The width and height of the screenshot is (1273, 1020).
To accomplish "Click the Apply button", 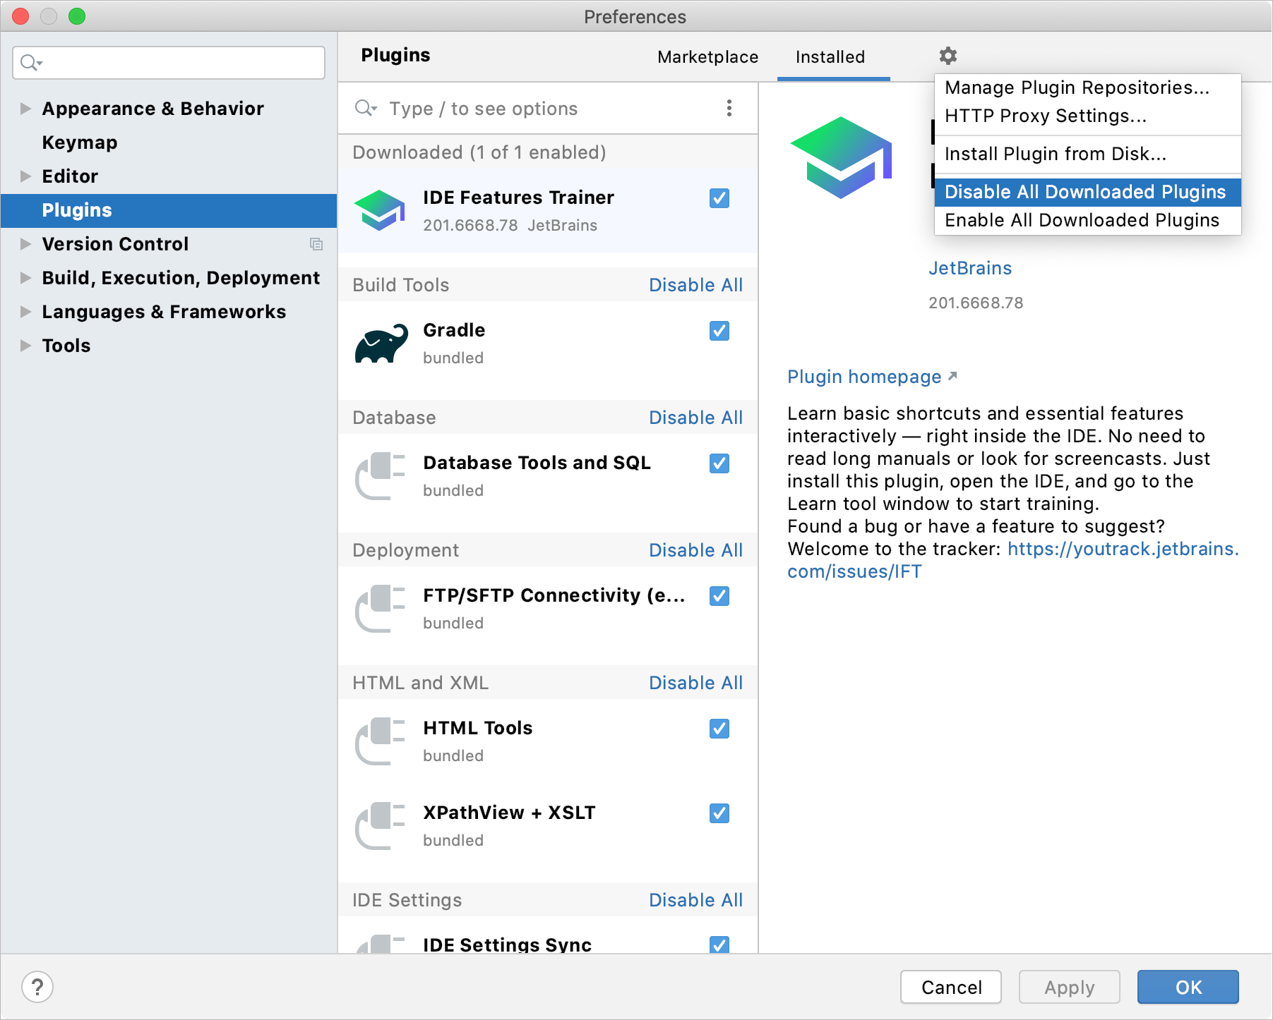I will (1070, 987).
